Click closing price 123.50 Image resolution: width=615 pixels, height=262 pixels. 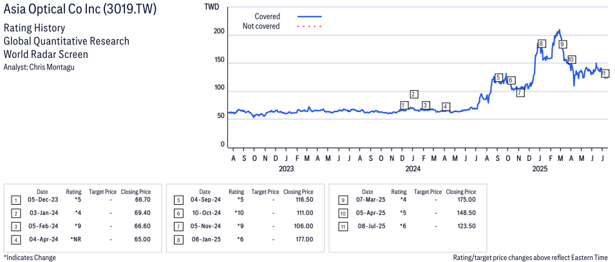click(x=466, y=227)
